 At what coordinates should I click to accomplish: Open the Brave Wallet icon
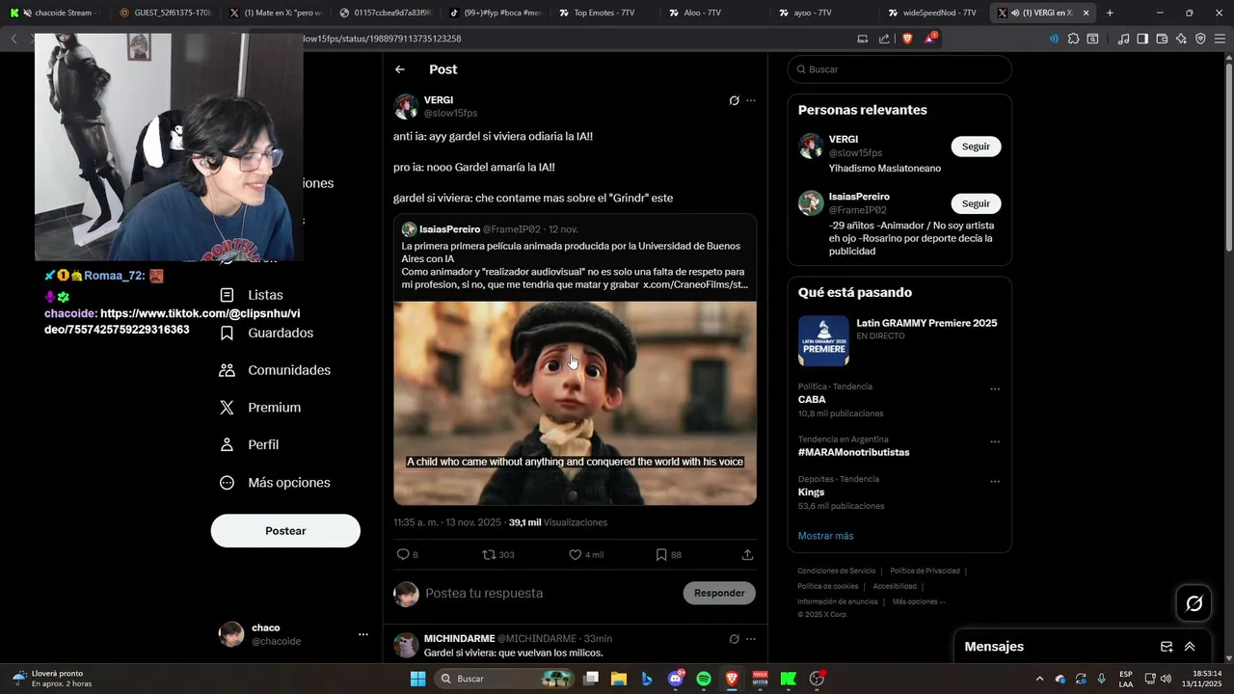(1162, 39)
